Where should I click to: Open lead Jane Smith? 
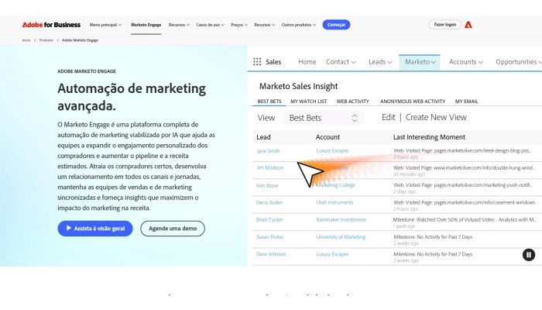coord(268,151)
